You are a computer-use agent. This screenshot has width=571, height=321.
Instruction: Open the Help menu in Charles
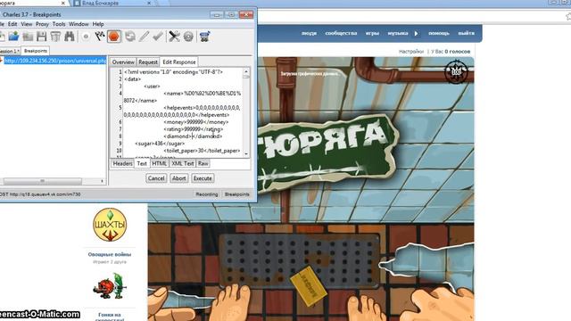(98, 24)
